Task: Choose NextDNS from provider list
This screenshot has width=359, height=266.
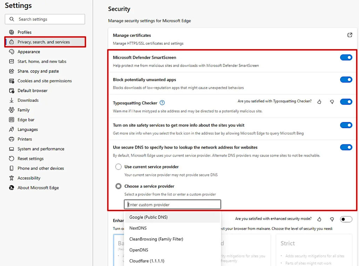Action: tap(172, 228)
